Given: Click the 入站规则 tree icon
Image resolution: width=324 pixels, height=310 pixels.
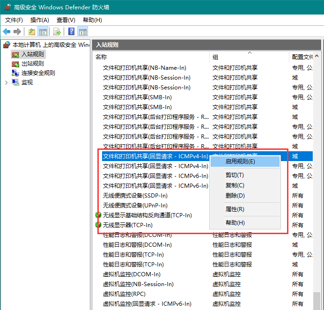Looking at the screenshot, I should click(x=15, y=55).
